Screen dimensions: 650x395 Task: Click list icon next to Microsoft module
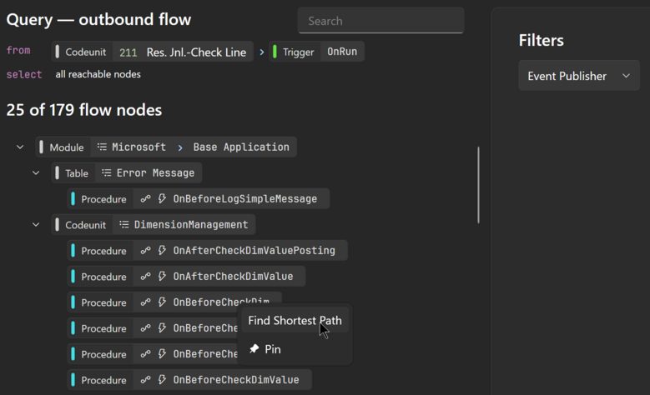click(102, 147)
